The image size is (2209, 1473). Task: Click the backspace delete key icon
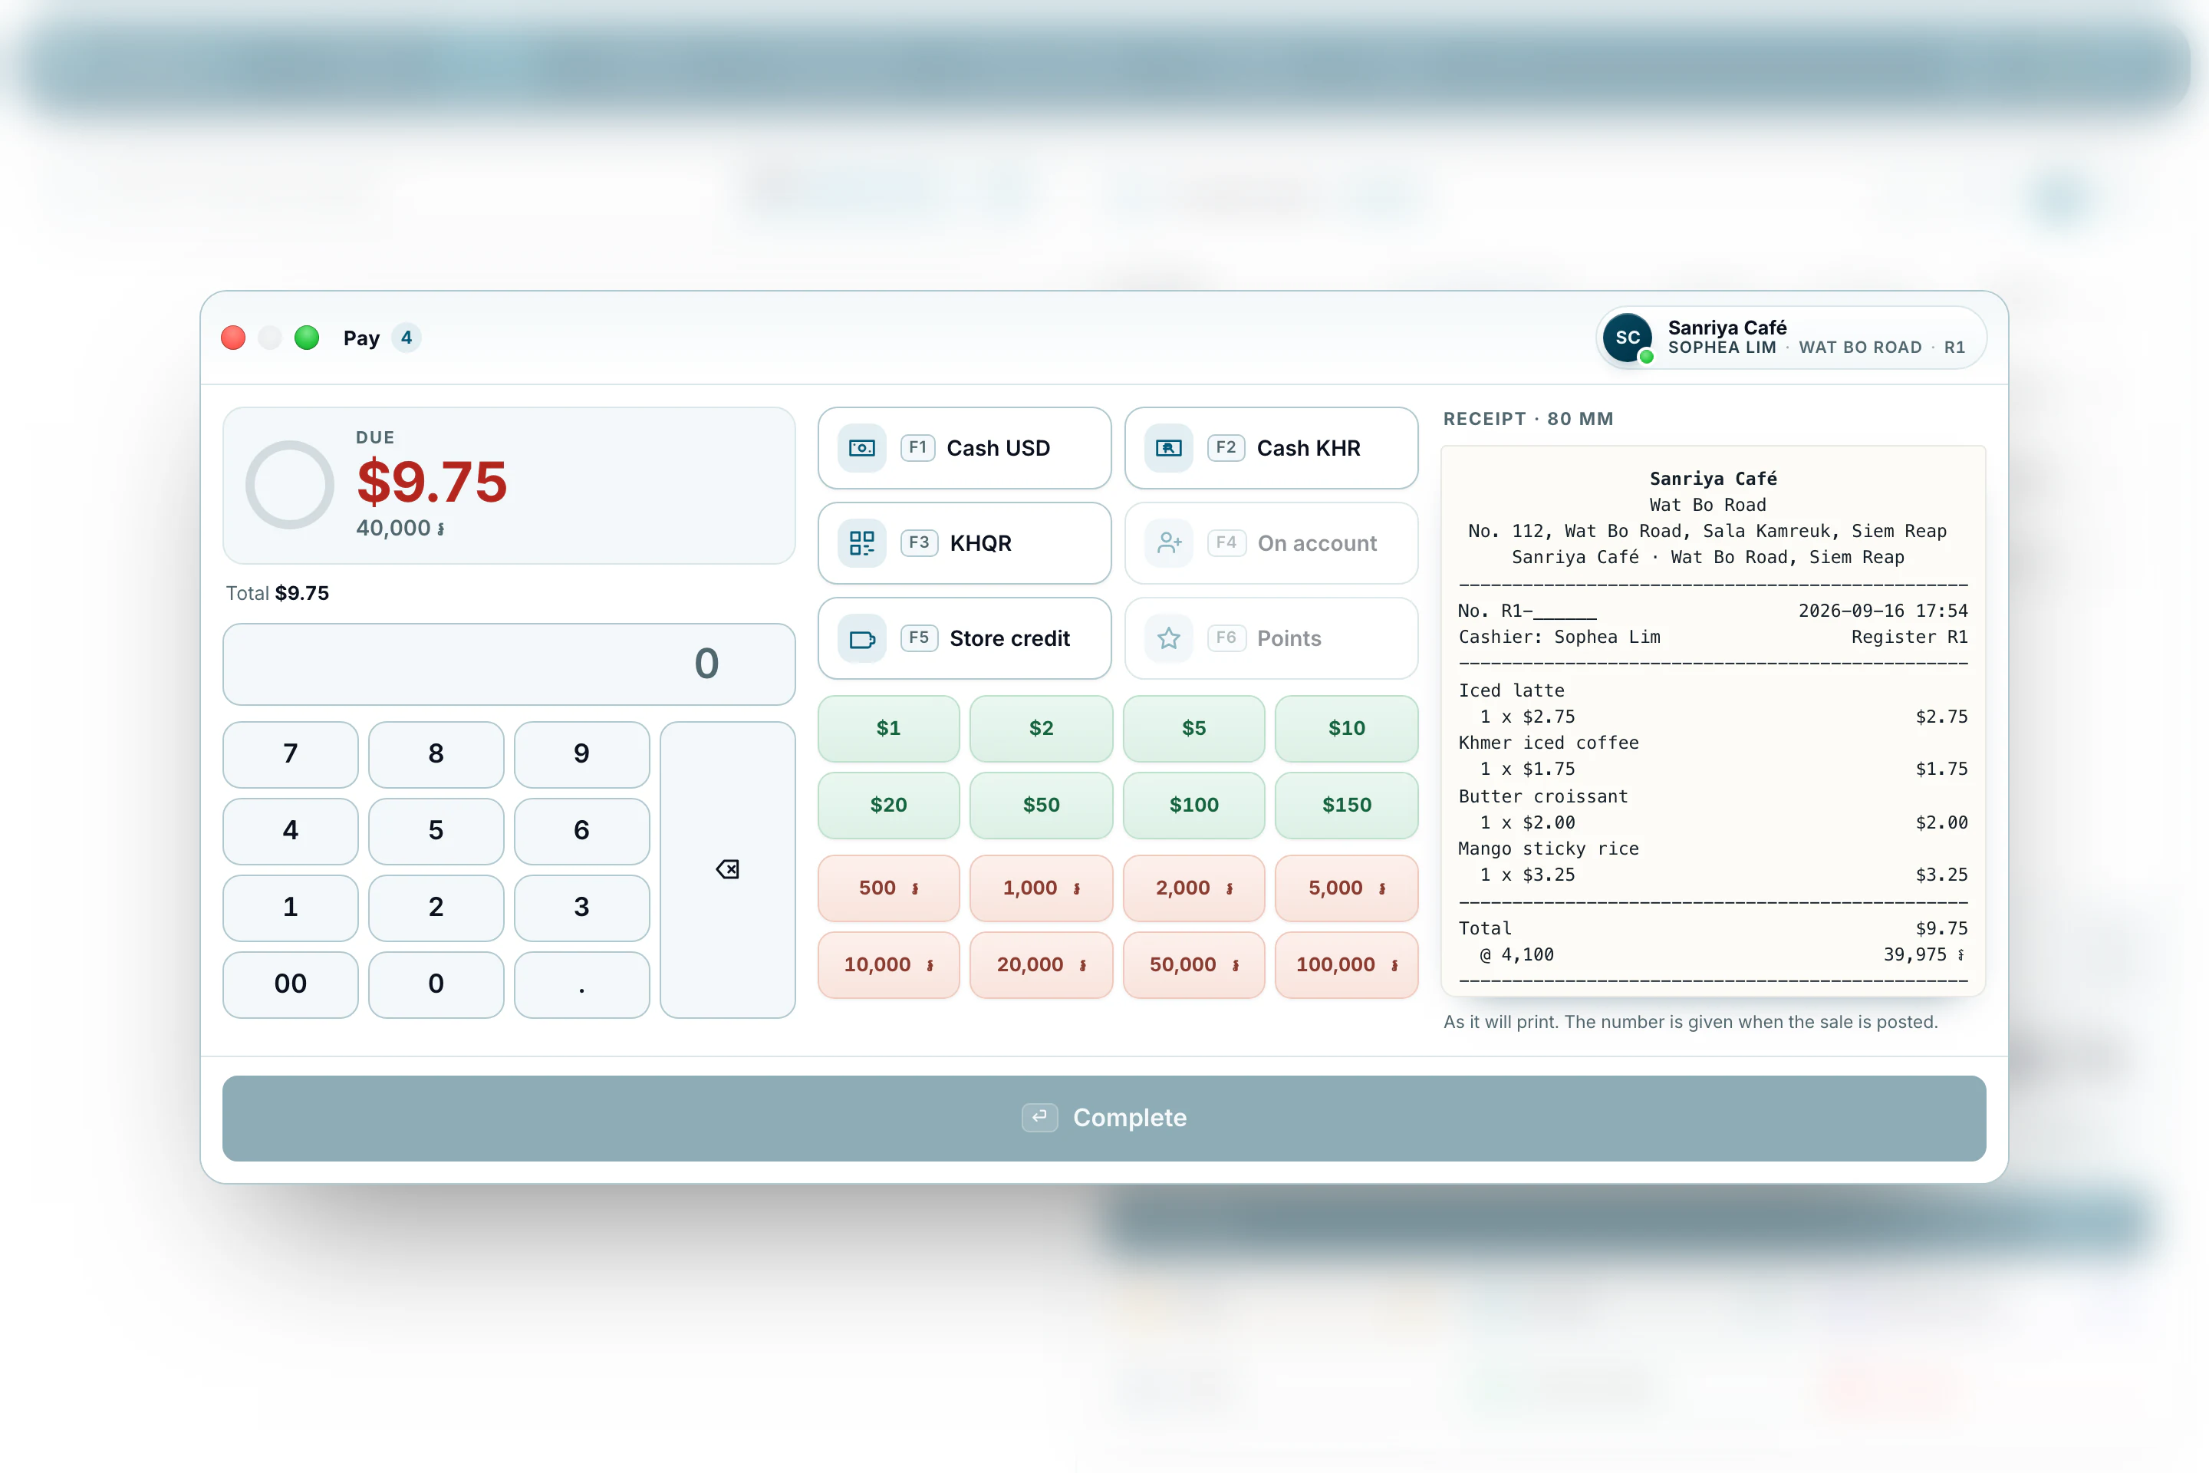click(x=727, y=870)
